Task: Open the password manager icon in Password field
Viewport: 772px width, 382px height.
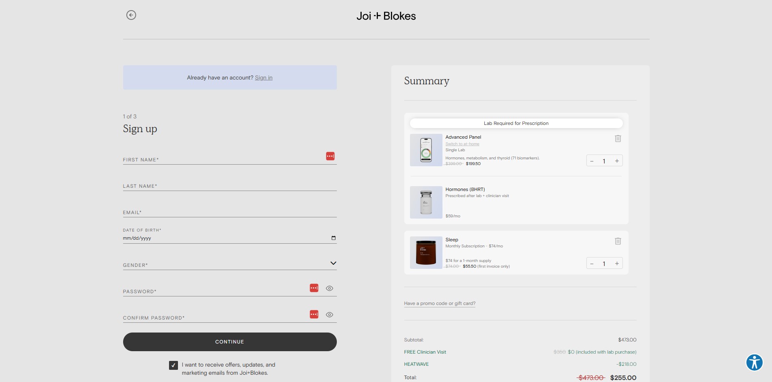Action: [x=314, y=288]
